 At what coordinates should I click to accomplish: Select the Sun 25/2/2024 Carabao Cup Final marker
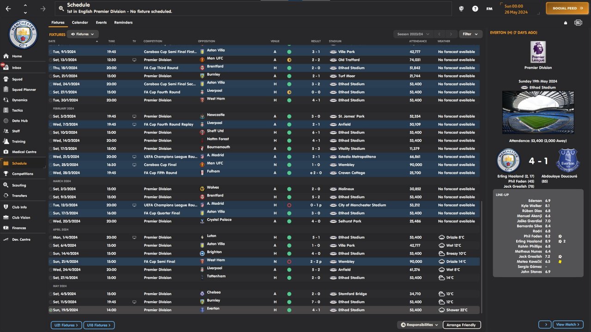tap(51, 165)
